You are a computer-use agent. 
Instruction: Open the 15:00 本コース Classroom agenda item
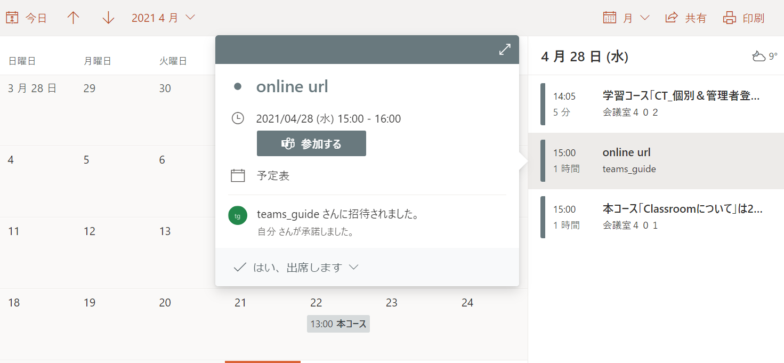click(656, 217)
